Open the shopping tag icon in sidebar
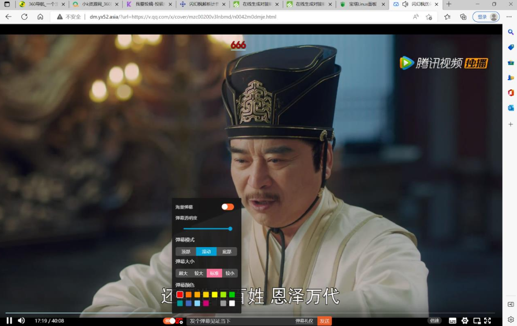 coord(511,47)
